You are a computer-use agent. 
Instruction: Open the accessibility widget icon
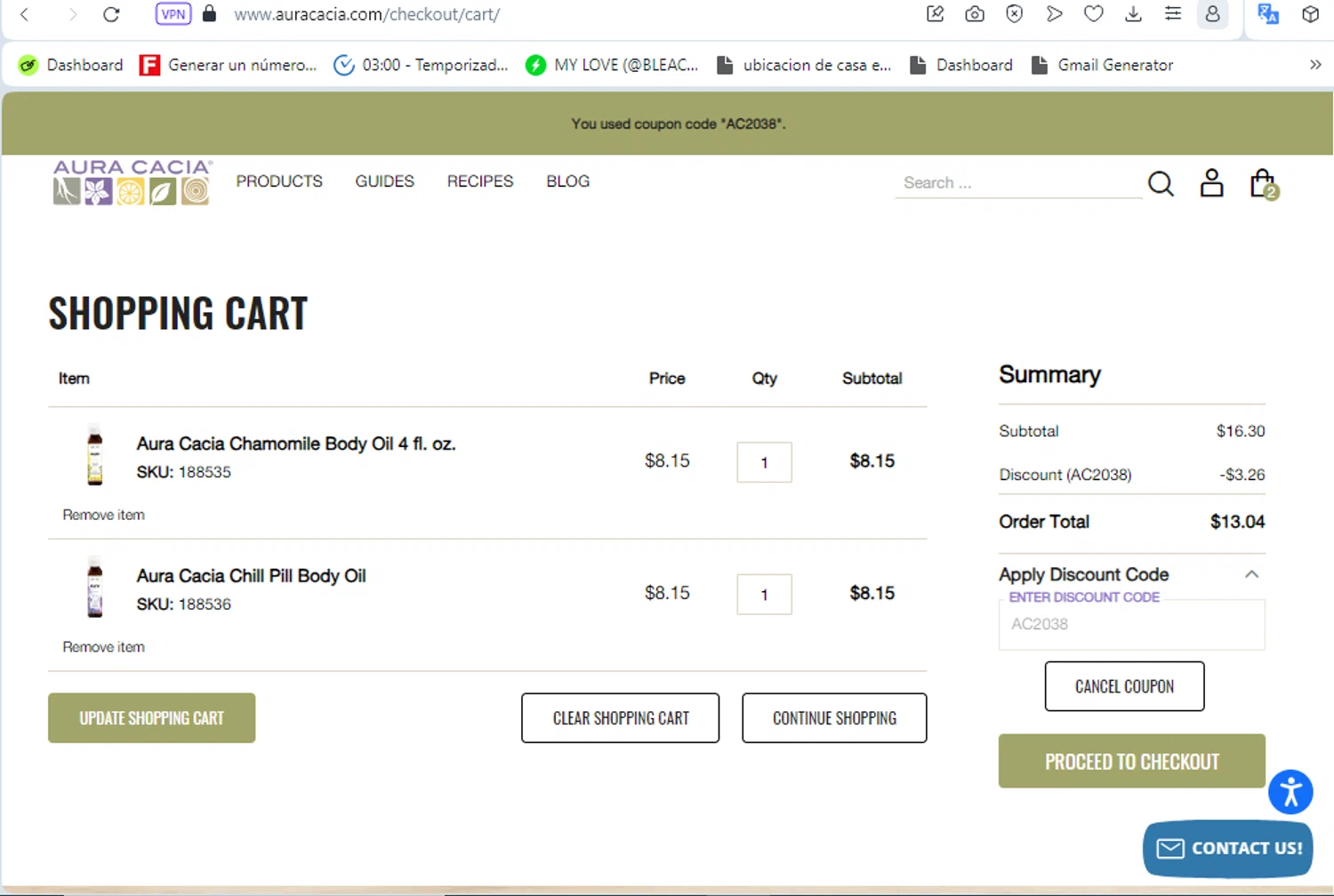coord(1290,792)
